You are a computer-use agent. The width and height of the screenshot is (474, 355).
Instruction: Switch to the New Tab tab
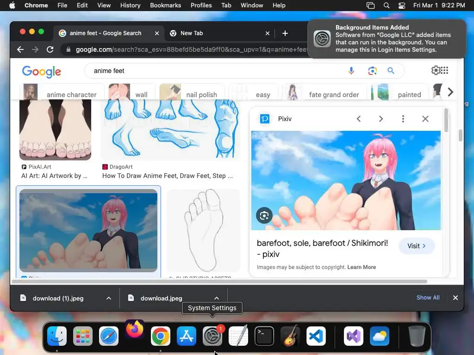(x=220, y=33)
